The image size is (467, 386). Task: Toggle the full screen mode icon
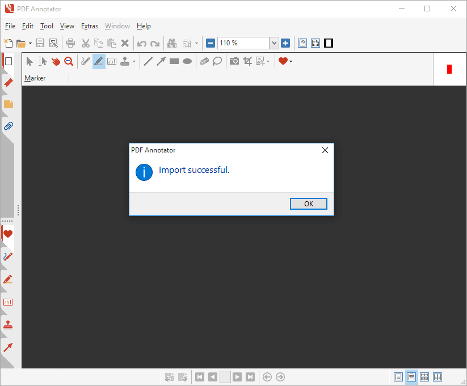[329, 43]
